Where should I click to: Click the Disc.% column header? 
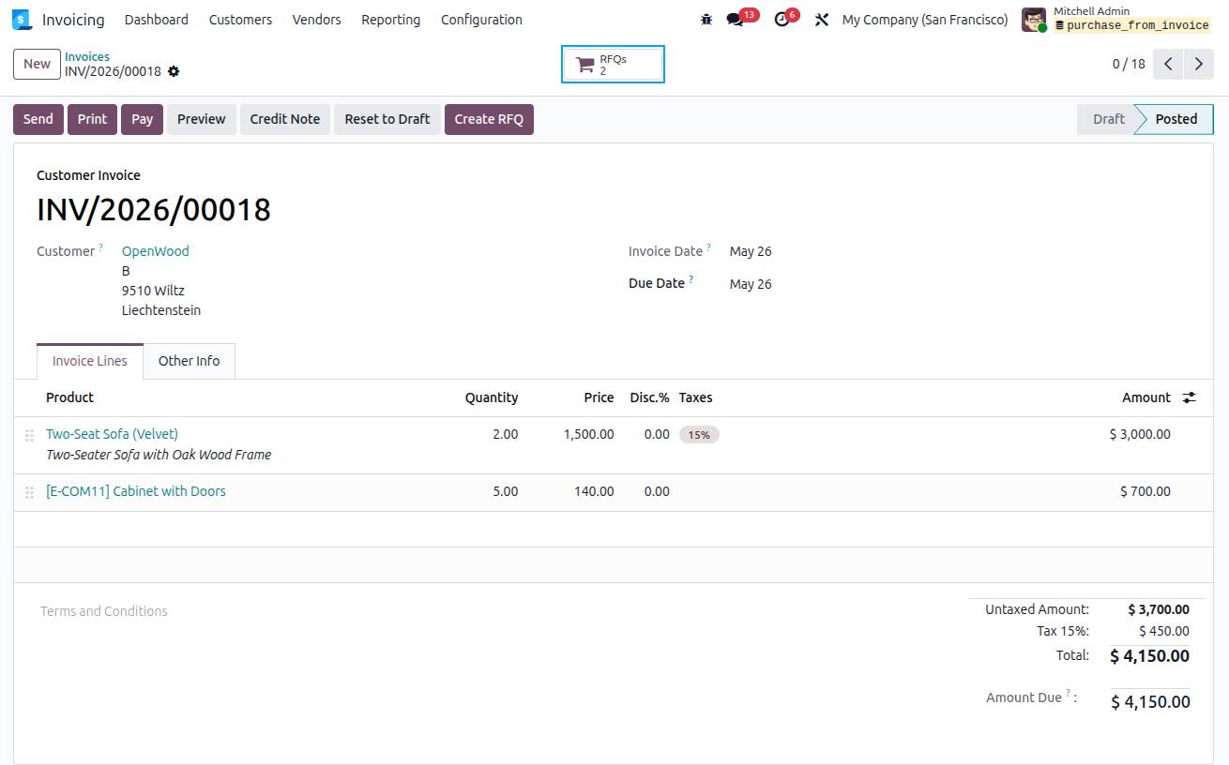(649, 397)
